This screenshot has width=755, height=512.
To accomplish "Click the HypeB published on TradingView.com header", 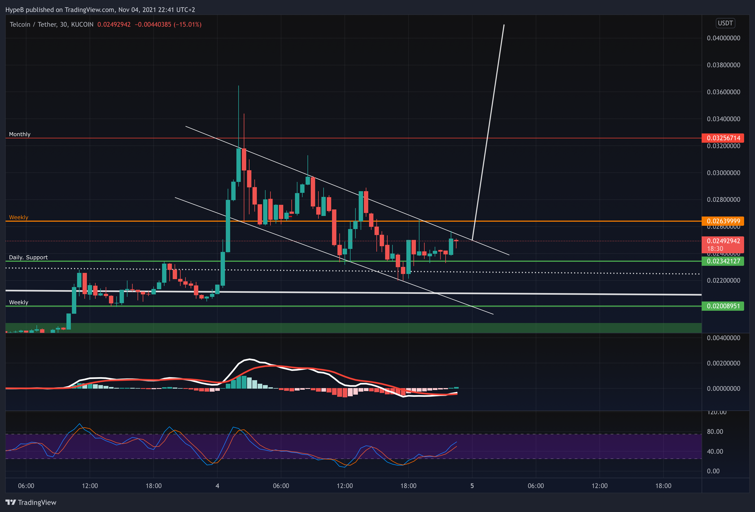I will pyautogui.click(x=100, y=10).
